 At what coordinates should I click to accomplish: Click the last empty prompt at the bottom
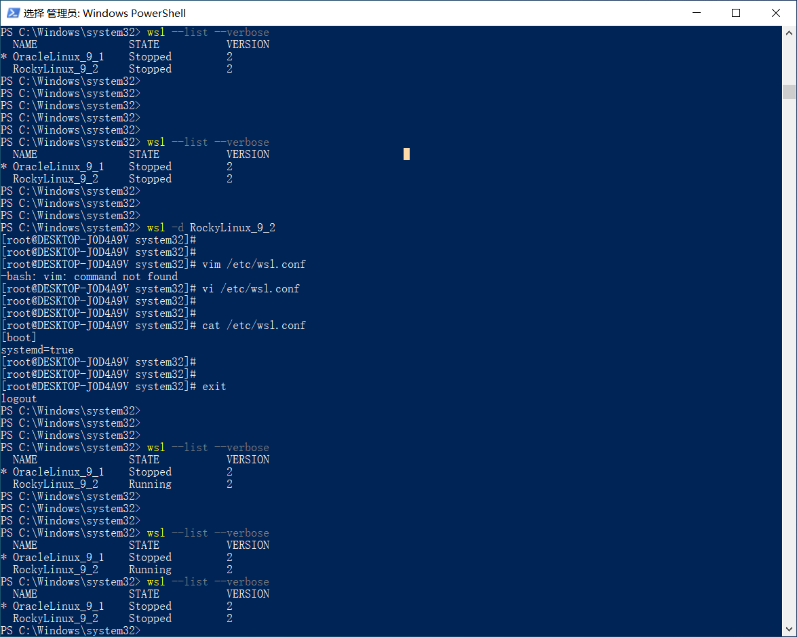point(71,631)
